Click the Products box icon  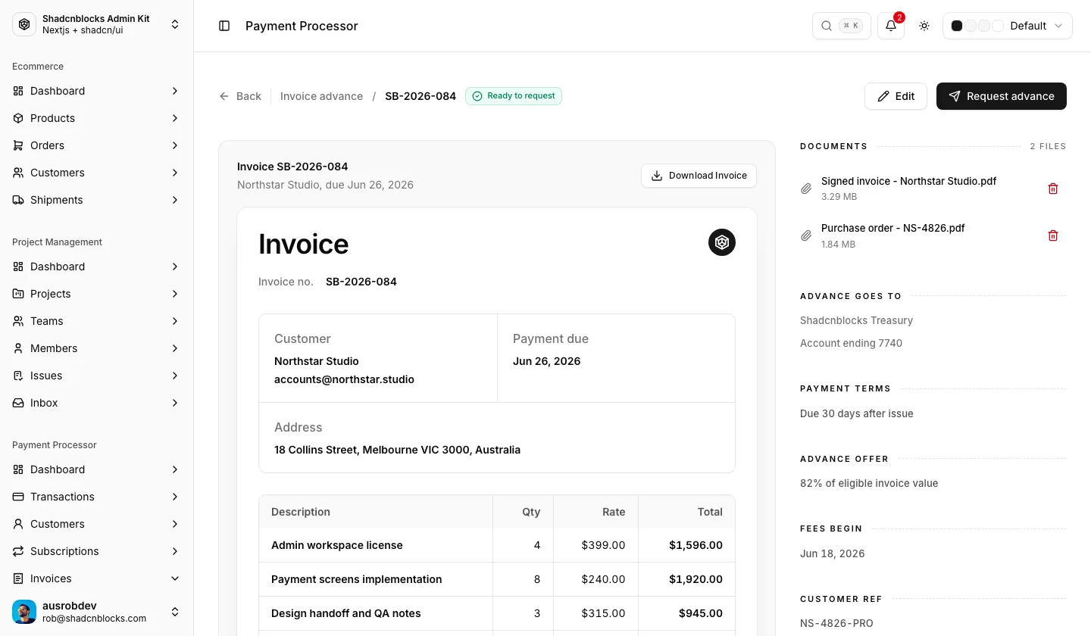coord(18,118)
